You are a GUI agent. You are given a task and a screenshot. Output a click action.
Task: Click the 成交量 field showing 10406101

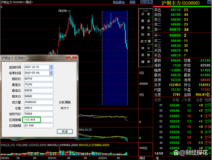pyautogui.click(x=39, y=102)
